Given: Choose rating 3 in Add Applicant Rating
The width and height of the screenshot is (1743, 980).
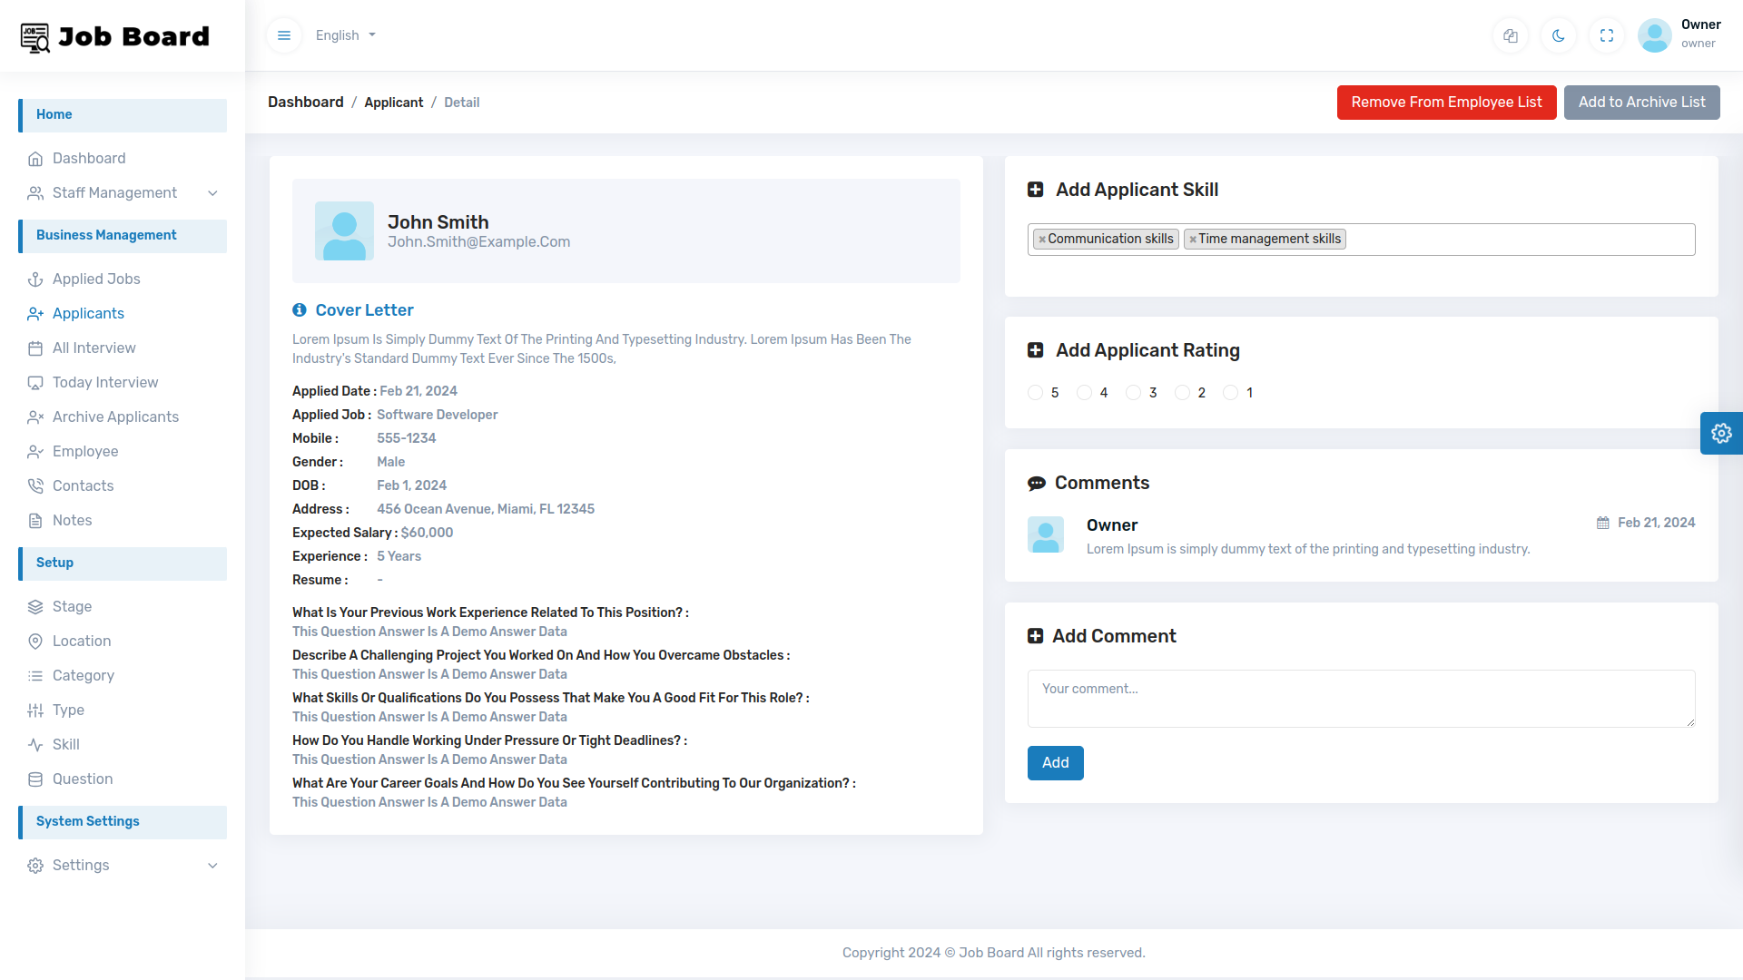Looking at the screenshot, I should [1133, 392].
